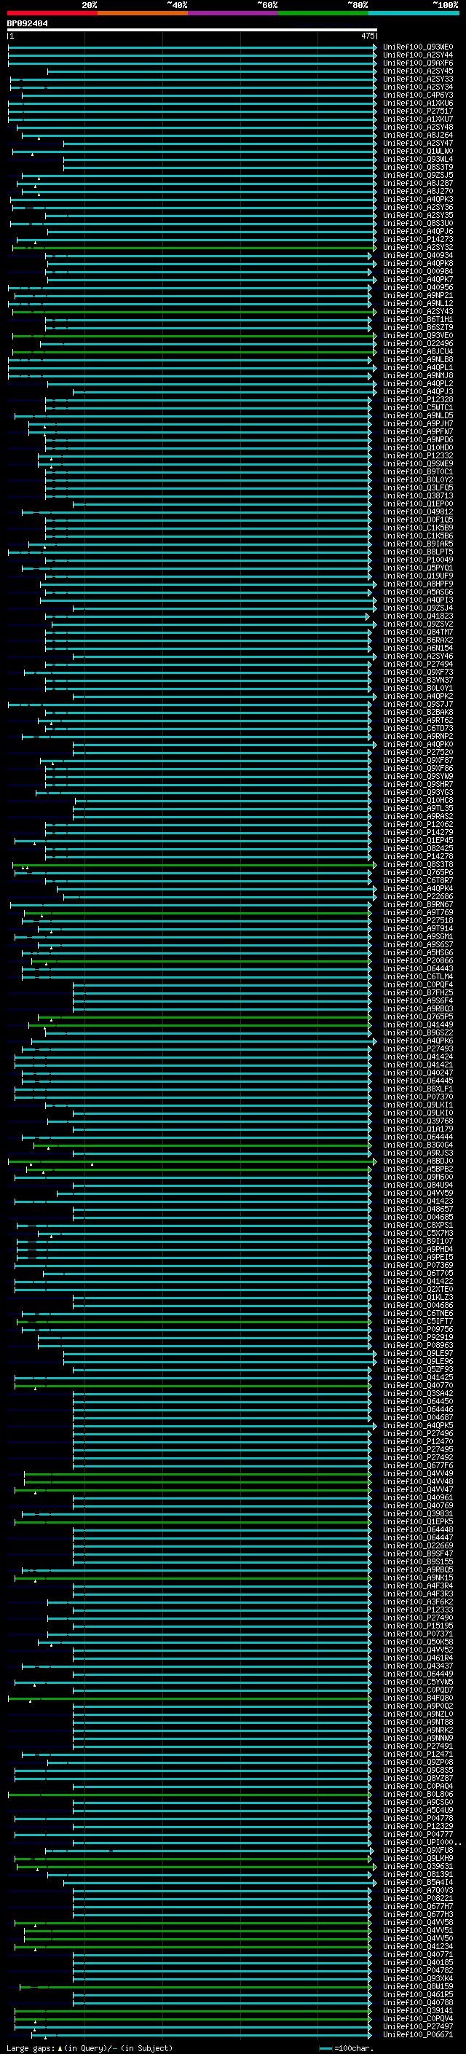Click the Large gaps legend text
The image size is (466, 2054).
90,2048
